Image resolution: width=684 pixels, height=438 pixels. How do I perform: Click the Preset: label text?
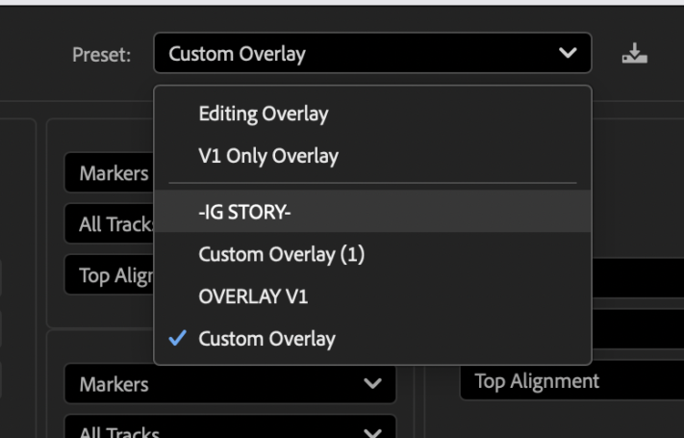point(102,55)
